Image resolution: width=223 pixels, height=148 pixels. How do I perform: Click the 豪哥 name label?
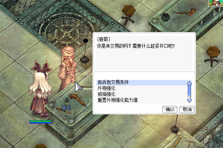(x=66, y=108)
